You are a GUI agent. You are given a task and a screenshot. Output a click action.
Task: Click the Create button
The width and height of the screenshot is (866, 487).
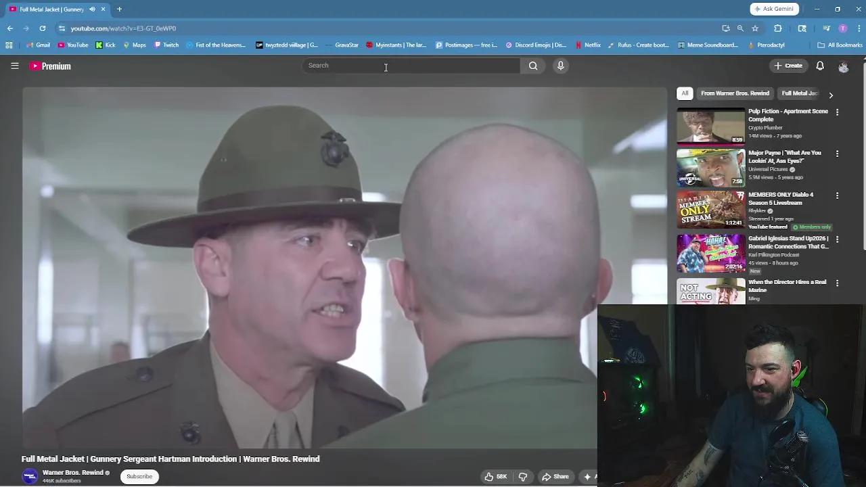coord(788,66)
